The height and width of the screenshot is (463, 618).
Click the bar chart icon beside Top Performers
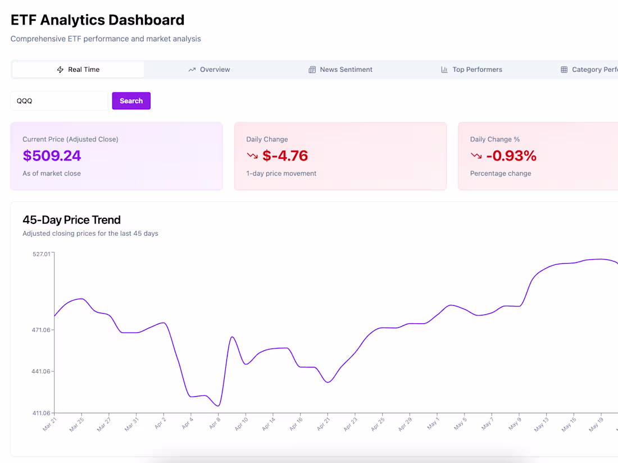pyautogui.click(x=443, y=69)
